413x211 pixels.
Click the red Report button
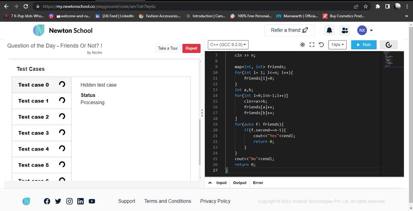pos(191,48)
